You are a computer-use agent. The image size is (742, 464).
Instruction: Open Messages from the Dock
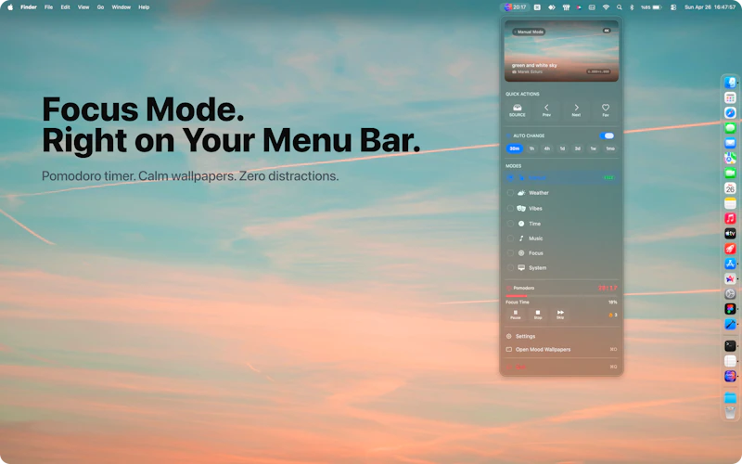point(730,128)
